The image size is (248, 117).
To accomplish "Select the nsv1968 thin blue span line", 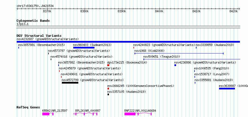I will click(x=179, y=53).
